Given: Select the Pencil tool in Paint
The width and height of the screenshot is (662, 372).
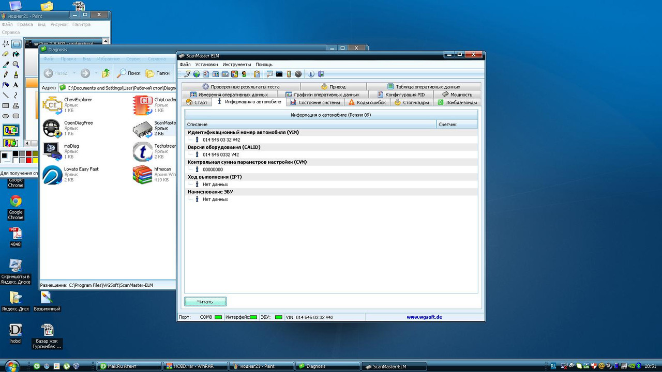Looking at the screenshot, I should point(6,75).
